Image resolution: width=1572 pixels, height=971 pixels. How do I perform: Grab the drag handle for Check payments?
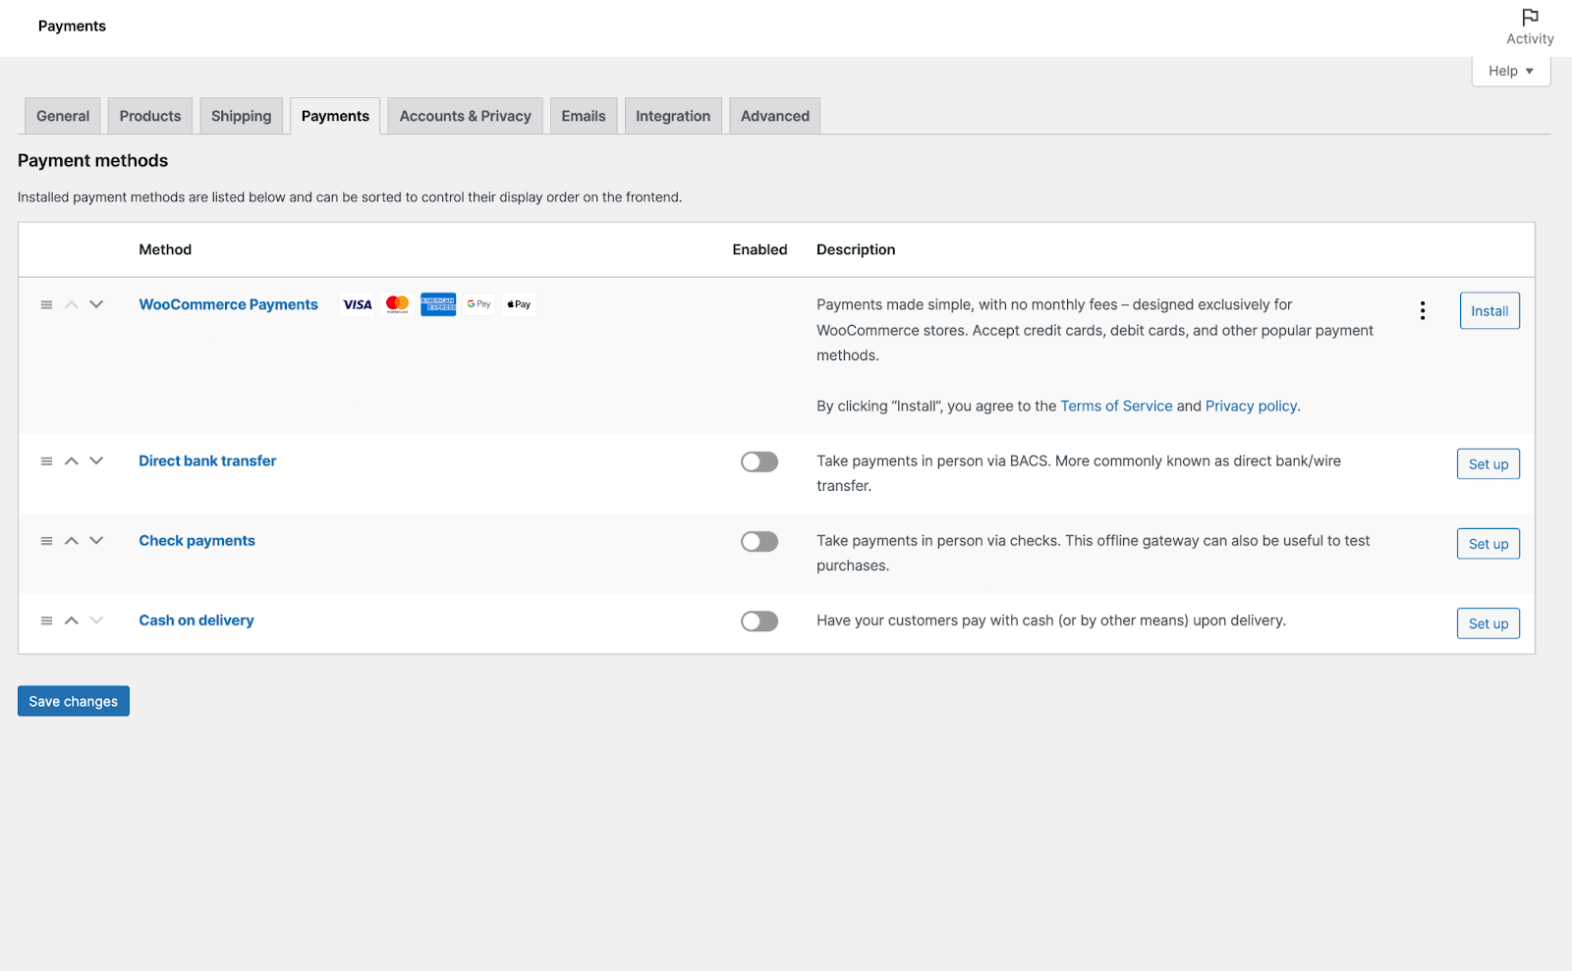46,541
